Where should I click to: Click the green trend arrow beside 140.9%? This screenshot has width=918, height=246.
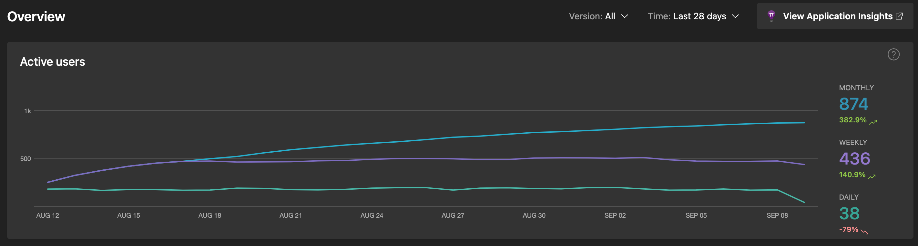[x=872, y=175]
